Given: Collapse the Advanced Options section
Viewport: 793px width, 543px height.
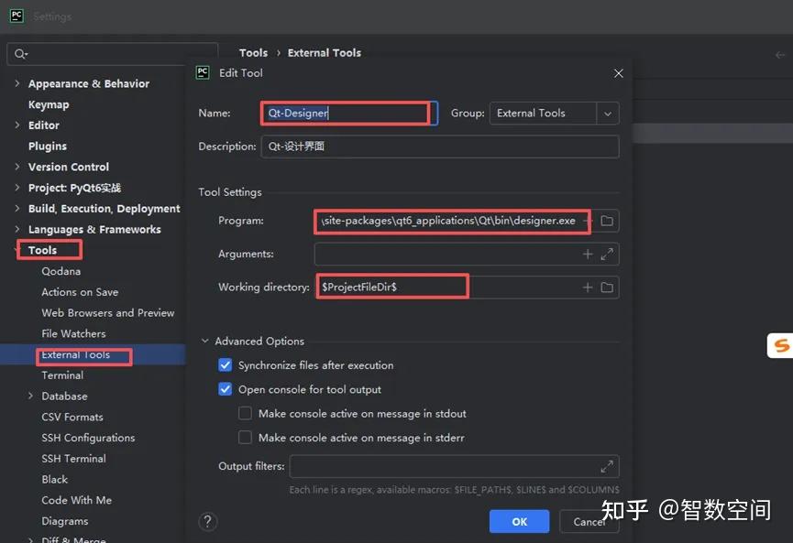Looking at the screenshot, I should (204, 341).
